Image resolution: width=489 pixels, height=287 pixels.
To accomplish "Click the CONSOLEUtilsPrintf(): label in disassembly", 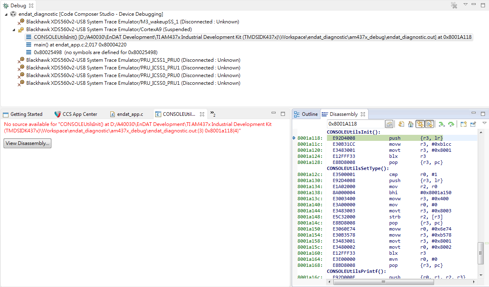I will click(x=356, y=271).
